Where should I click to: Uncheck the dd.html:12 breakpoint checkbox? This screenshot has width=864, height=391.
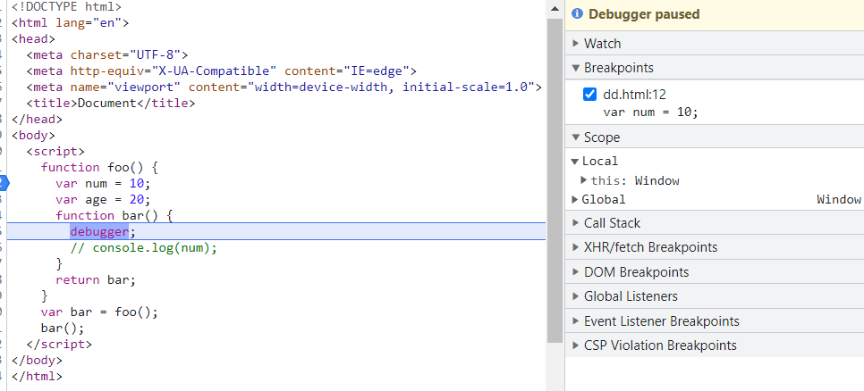pos(589,95)
